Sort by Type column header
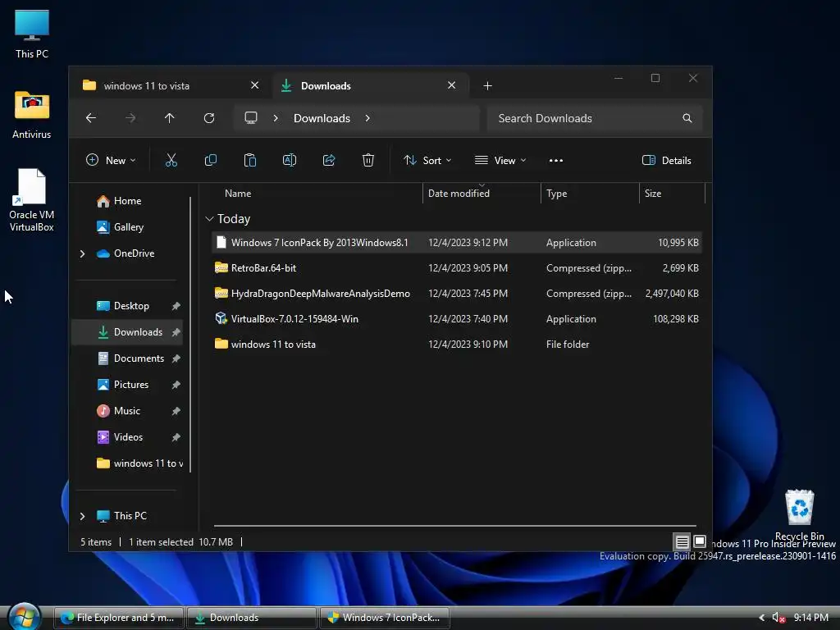Viewport: 840px width, 630px height. [x=590, y=194]
